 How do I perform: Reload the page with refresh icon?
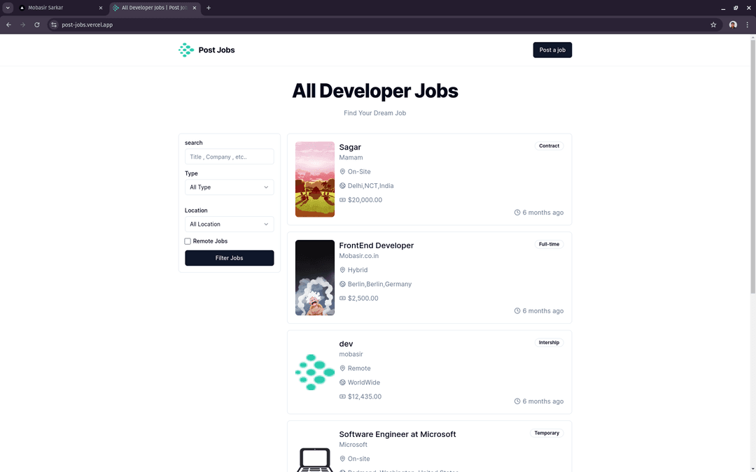36,24
